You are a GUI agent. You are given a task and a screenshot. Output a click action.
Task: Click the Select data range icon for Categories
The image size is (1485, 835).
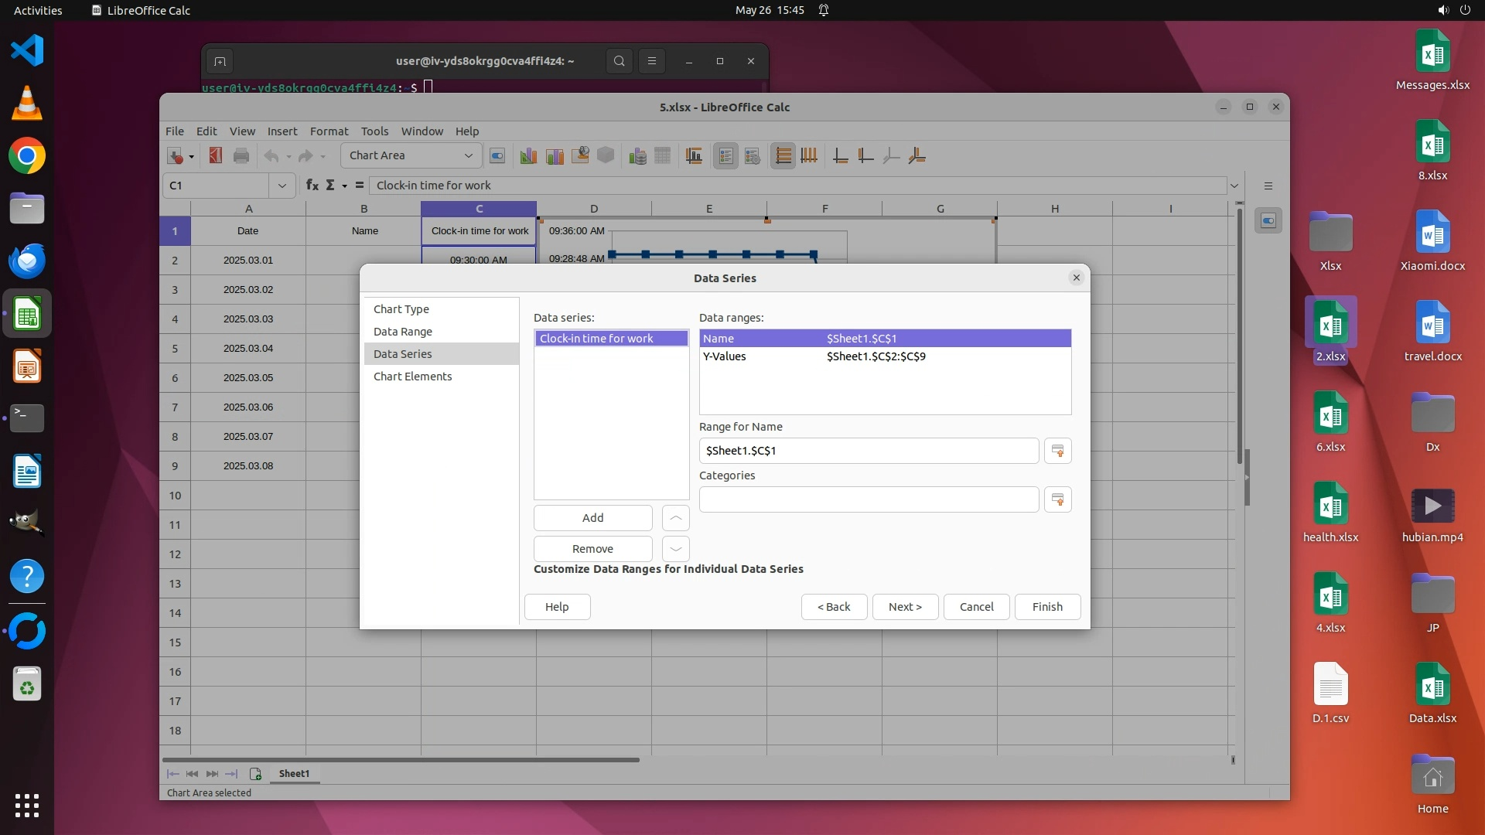pos(1057,499)
